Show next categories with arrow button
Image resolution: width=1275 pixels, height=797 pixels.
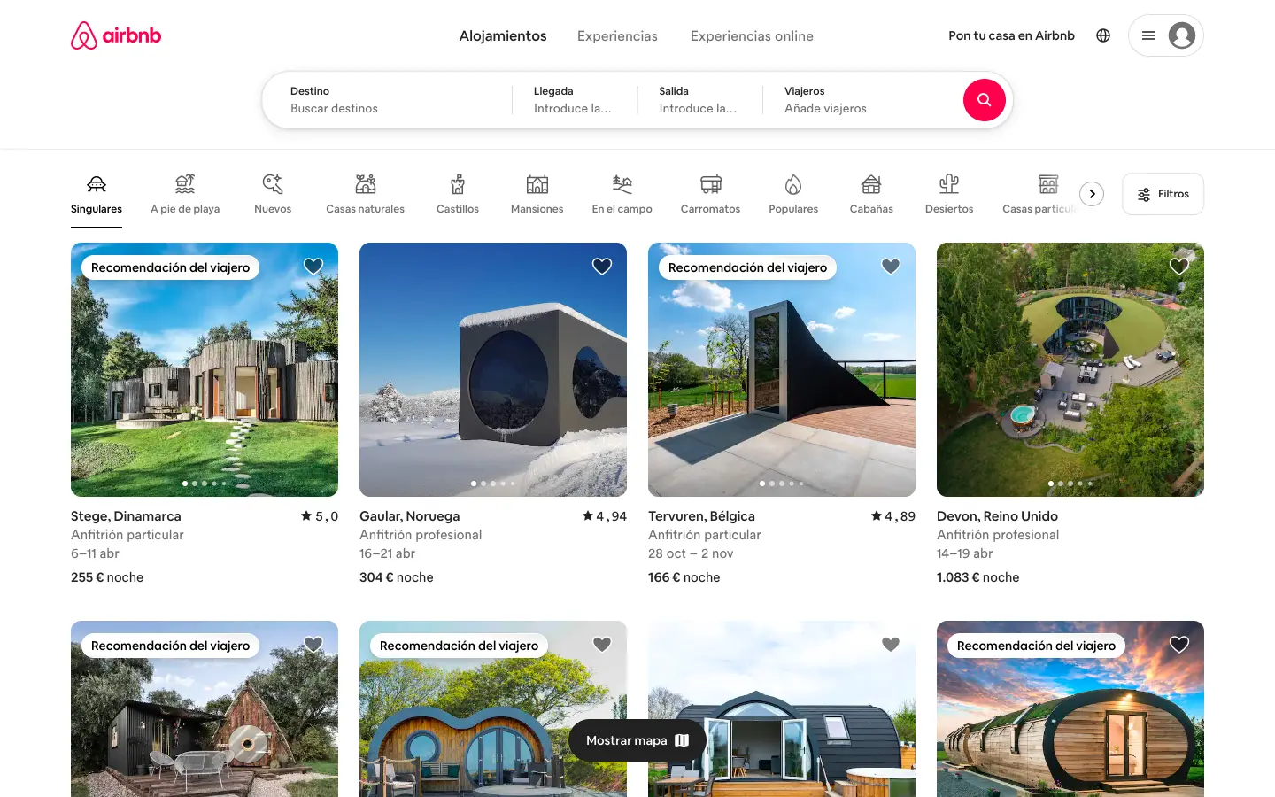coord(1092,194)
